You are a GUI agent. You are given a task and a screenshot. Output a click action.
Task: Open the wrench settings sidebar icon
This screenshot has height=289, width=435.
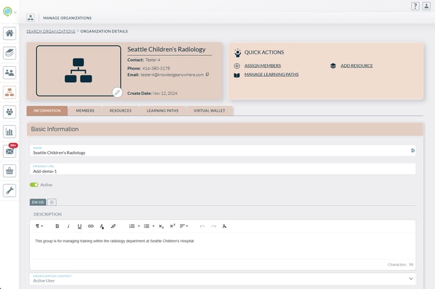(10, 190)
